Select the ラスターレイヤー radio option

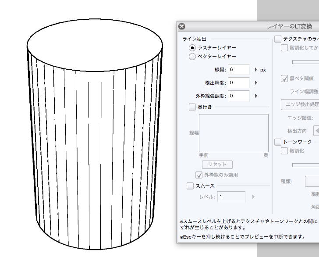[192, 47]
